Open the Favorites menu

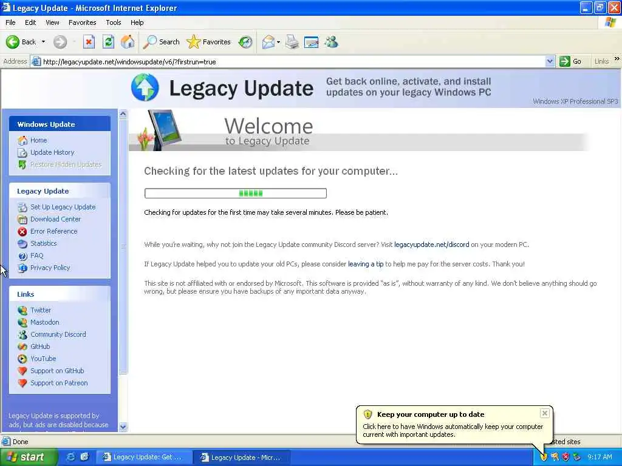pos(82,22)
